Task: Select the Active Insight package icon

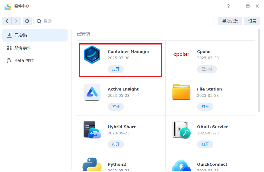Action: (x=92, y=92)
